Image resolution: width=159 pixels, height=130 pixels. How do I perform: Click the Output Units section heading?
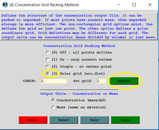point(79,94)
